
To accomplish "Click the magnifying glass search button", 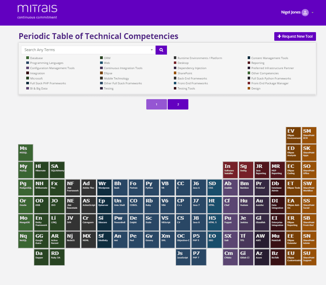I will [161, 50].
